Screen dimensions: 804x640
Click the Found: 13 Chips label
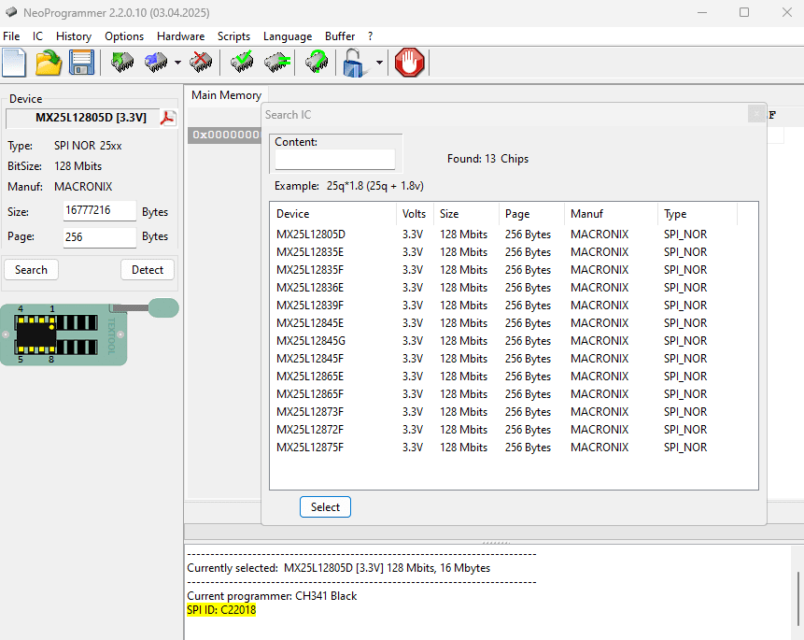coord(487,159)
